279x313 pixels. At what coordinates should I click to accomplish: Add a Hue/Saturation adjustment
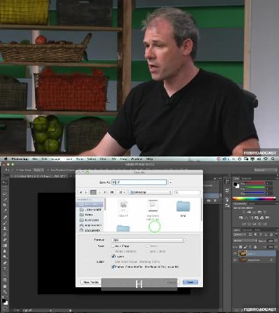click(x=241, y=218)
